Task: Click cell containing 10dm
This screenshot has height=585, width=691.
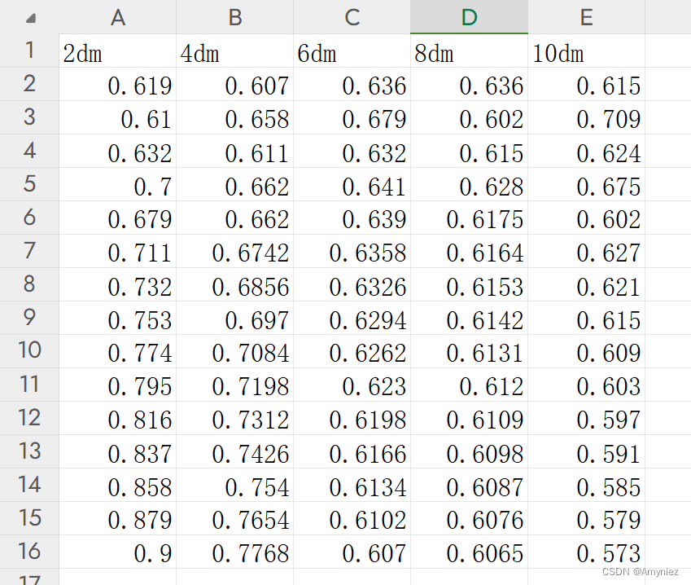Action: tap(586, 51)
